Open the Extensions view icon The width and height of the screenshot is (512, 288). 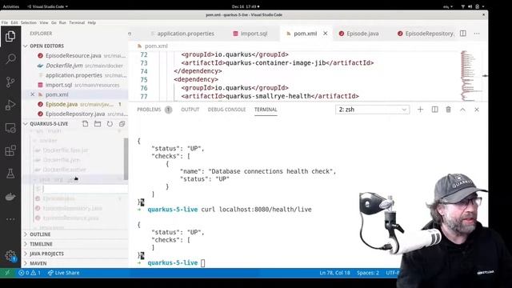click(10, 151)
